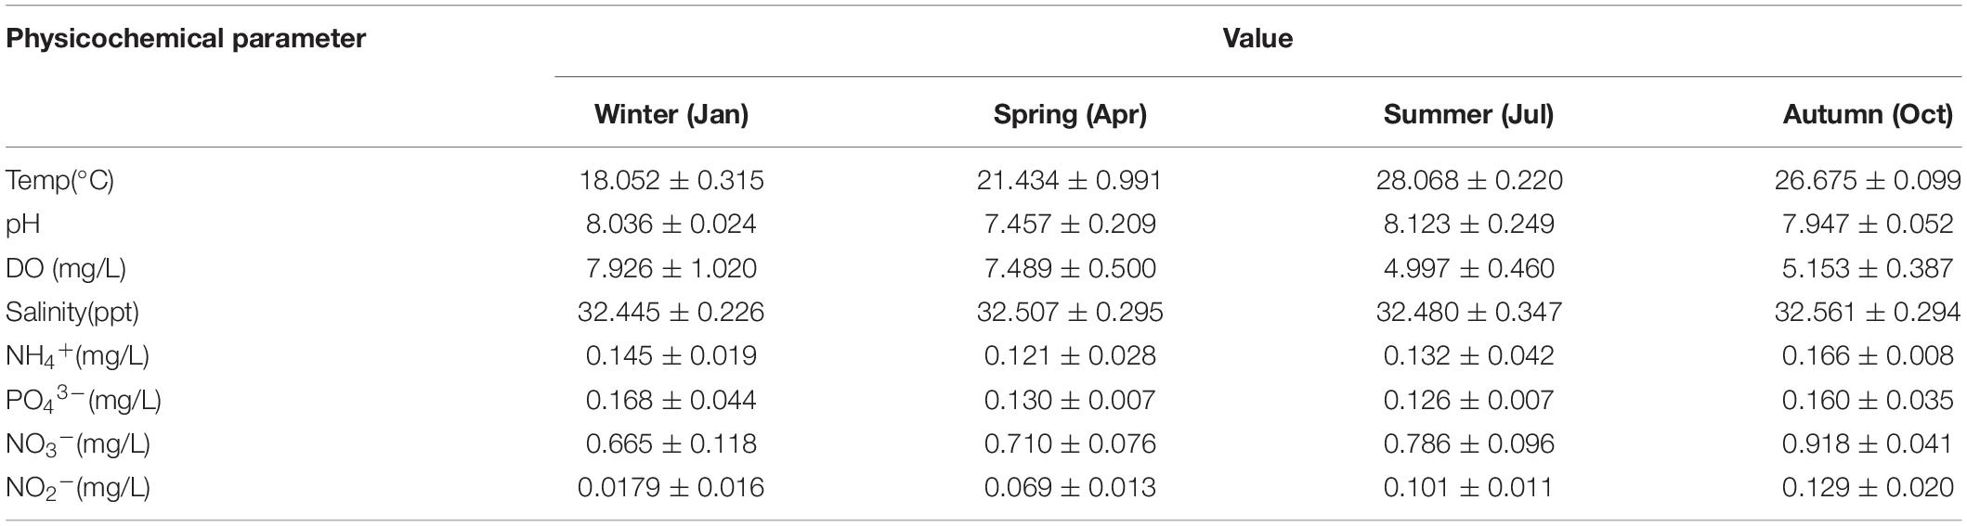Click the NH4+(mg/L) row label
The height and width of the screenshot is (526, 1967).
[x=78, y=356]
